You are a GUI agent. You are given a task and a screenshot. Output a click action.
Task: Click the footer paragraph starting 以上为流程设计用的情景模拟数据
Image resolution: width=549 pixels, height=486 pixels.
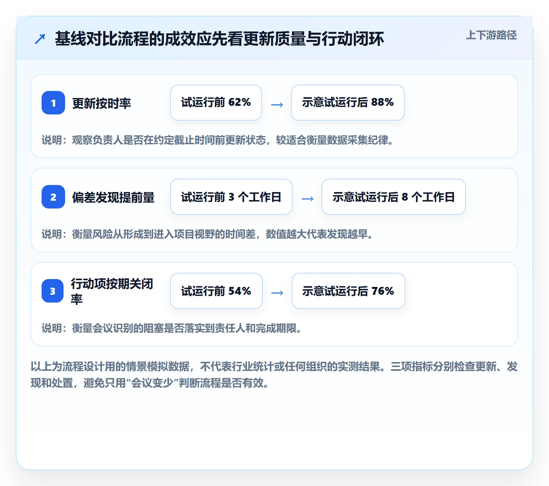click(274, 375)
